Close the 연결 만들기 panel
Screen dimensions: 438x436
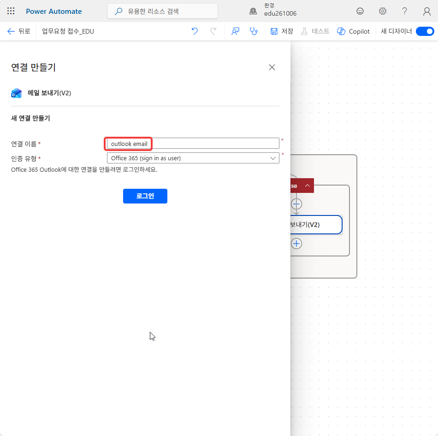click(x=272, y=67)
